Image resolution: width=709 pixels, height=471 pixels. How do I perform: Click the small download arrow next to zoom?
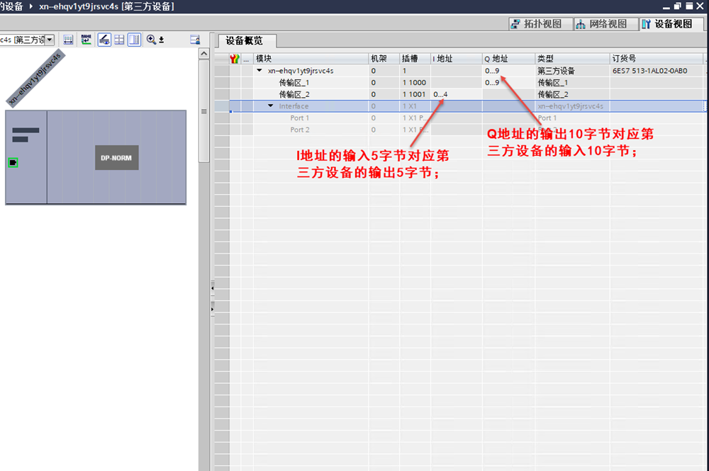pyautogui.click(x=162, y=40)
